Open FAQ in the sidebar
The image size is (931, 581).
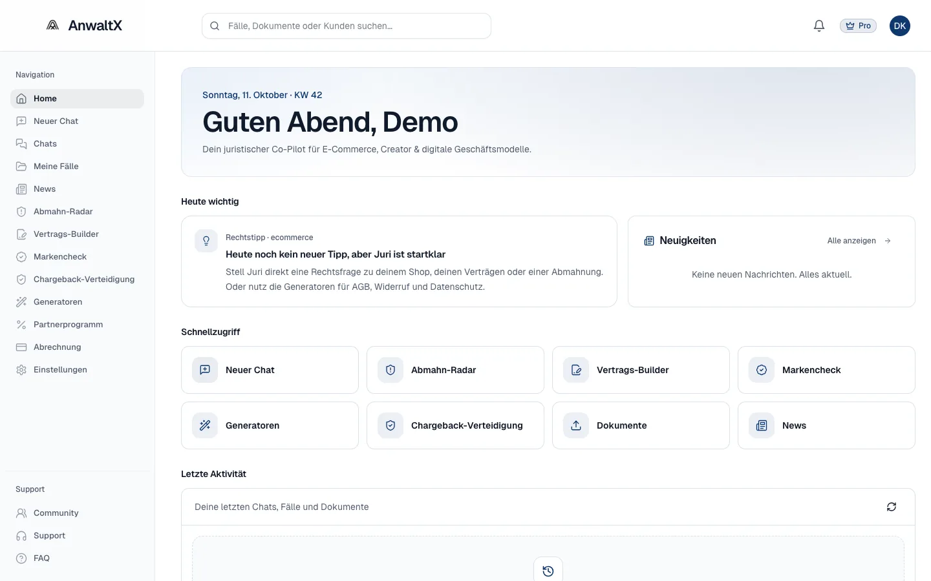pos(77,558)
